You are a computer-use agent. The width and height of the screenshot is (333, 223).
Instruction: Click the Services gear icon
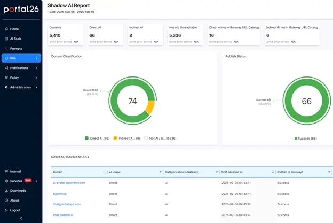tap(6, 181)
